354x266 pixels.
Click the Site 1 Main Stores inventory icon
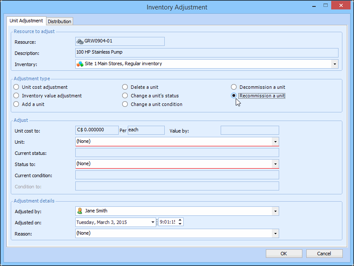click(x=80, y=64)
